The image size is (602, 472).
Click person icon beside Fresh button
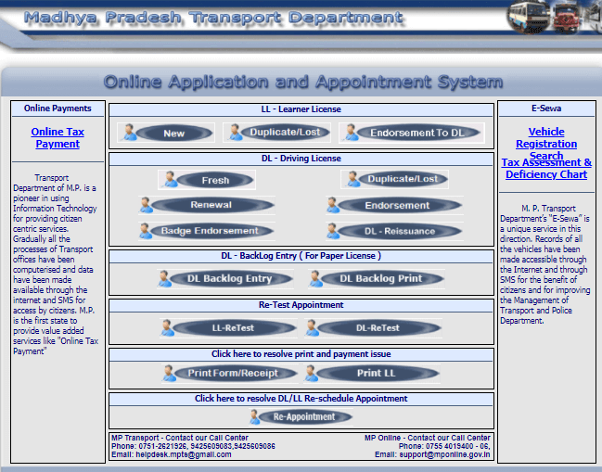click(170, 179)
